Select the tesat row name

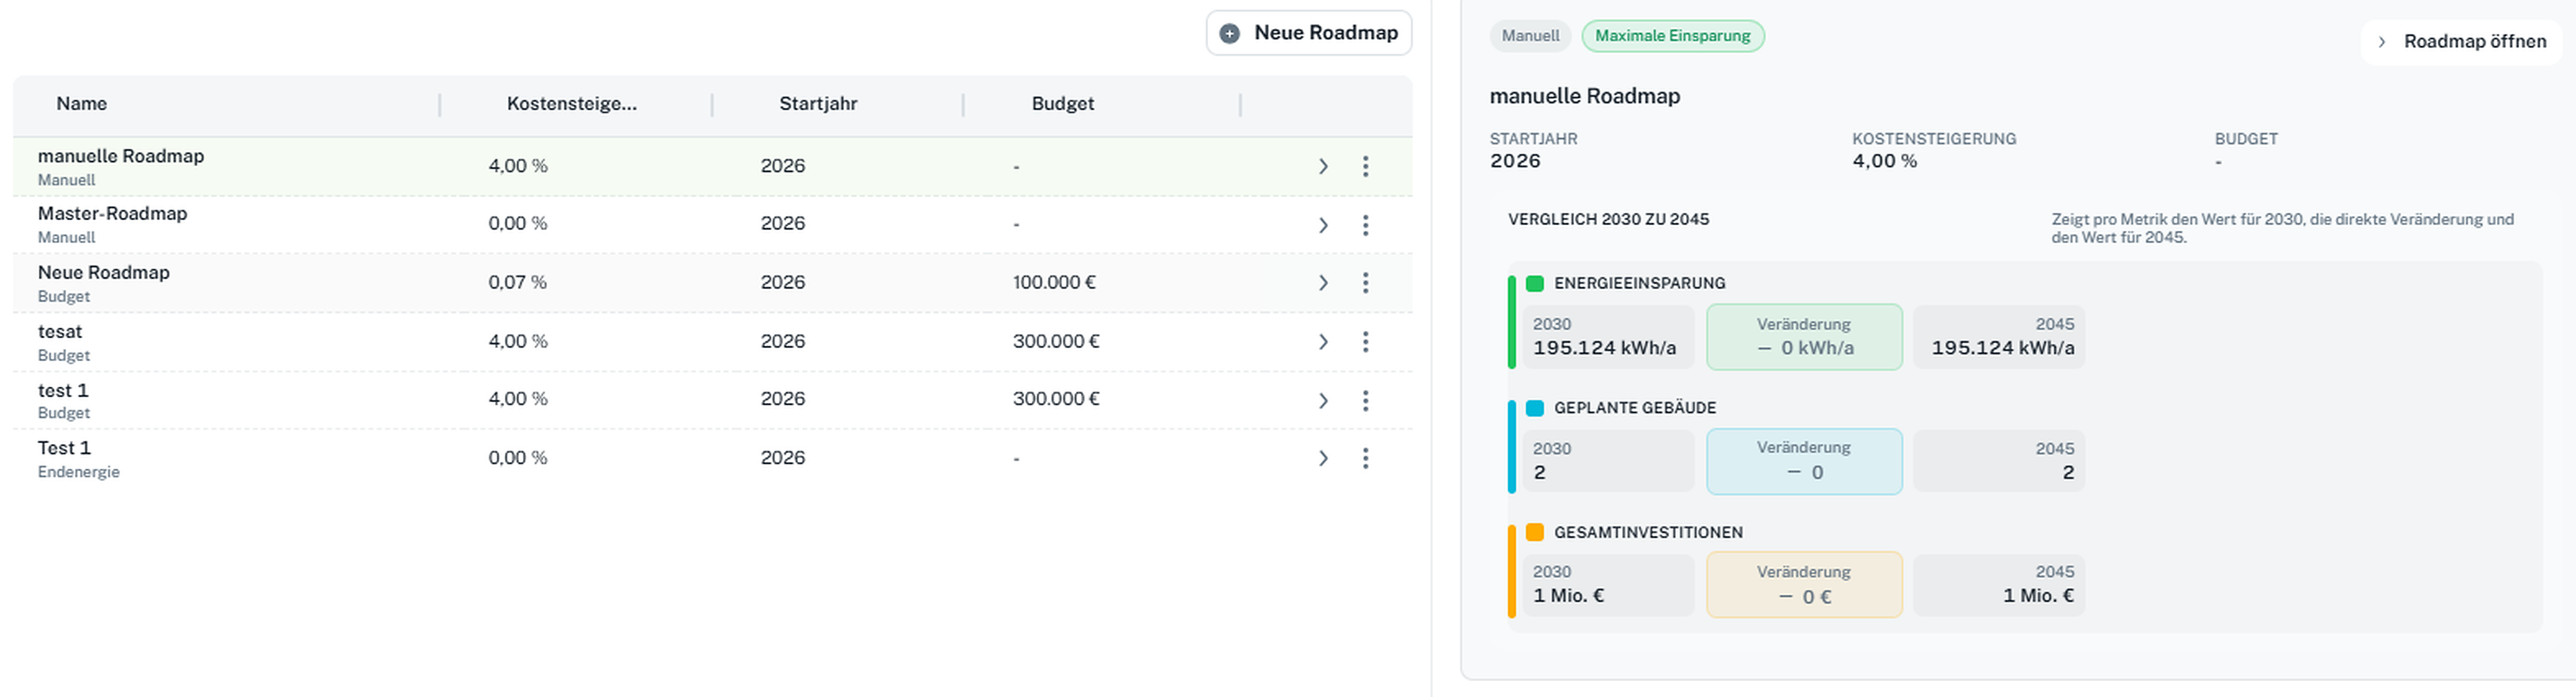point(60,332)
